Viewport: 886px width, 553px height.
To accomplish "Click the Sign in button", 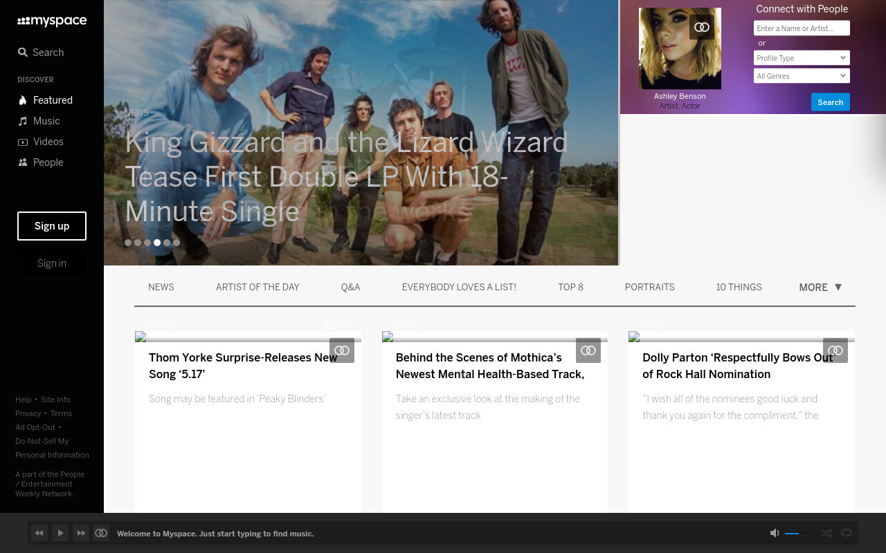I will (52, 263).
